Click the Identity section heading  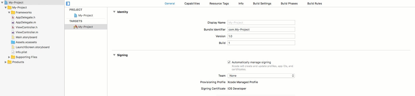tap(122, 12)
